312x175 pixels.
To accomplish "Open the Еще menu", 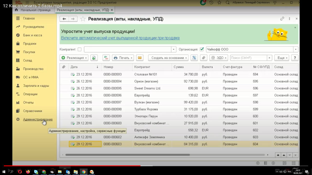I will [x=282, y=58].
